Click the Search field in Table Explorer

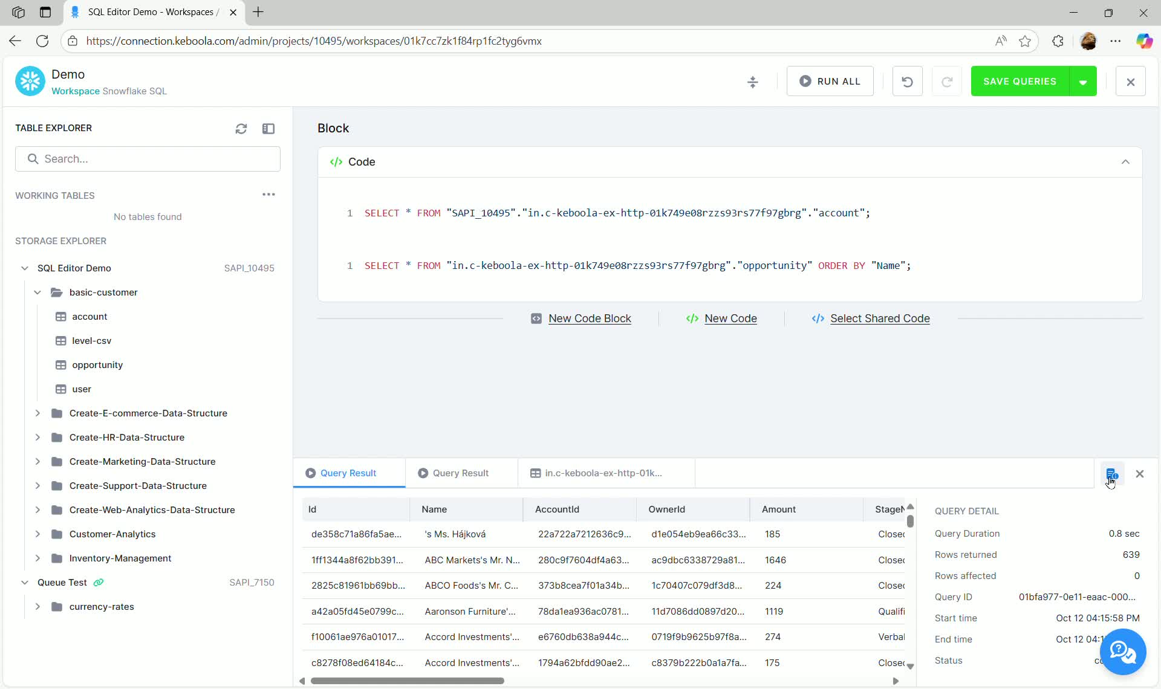click(x=148, y=158)
